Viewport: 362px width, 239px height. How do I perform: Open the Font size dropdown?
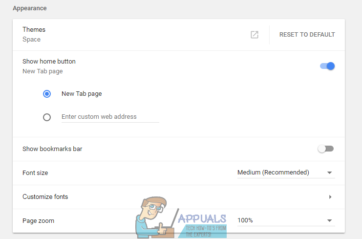pos(286,173)
